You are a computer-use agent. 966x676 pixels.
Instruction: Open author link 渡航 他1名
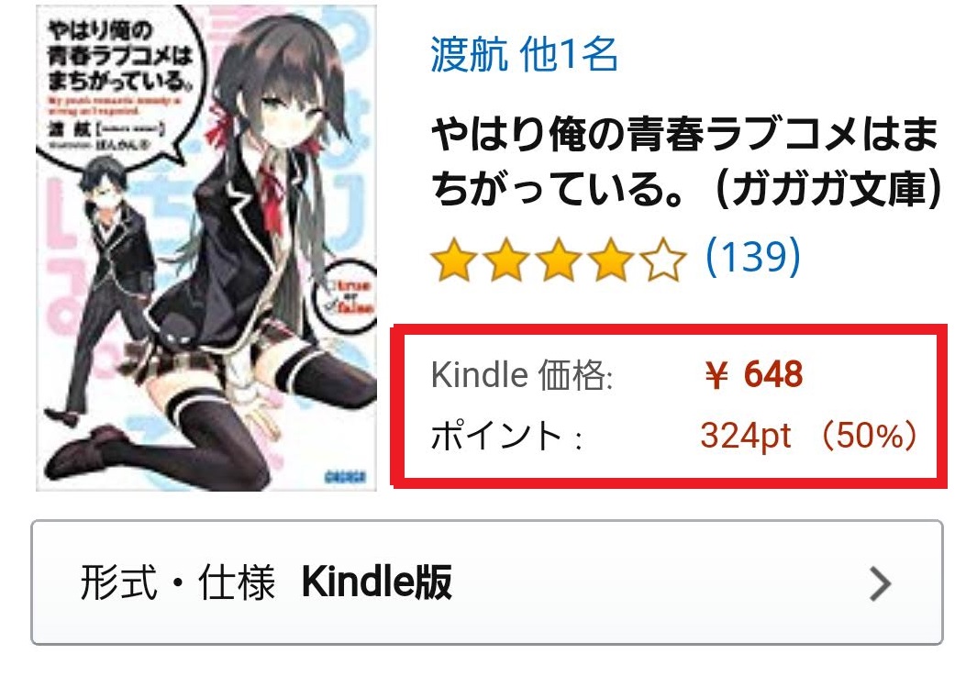click(524, 54)
